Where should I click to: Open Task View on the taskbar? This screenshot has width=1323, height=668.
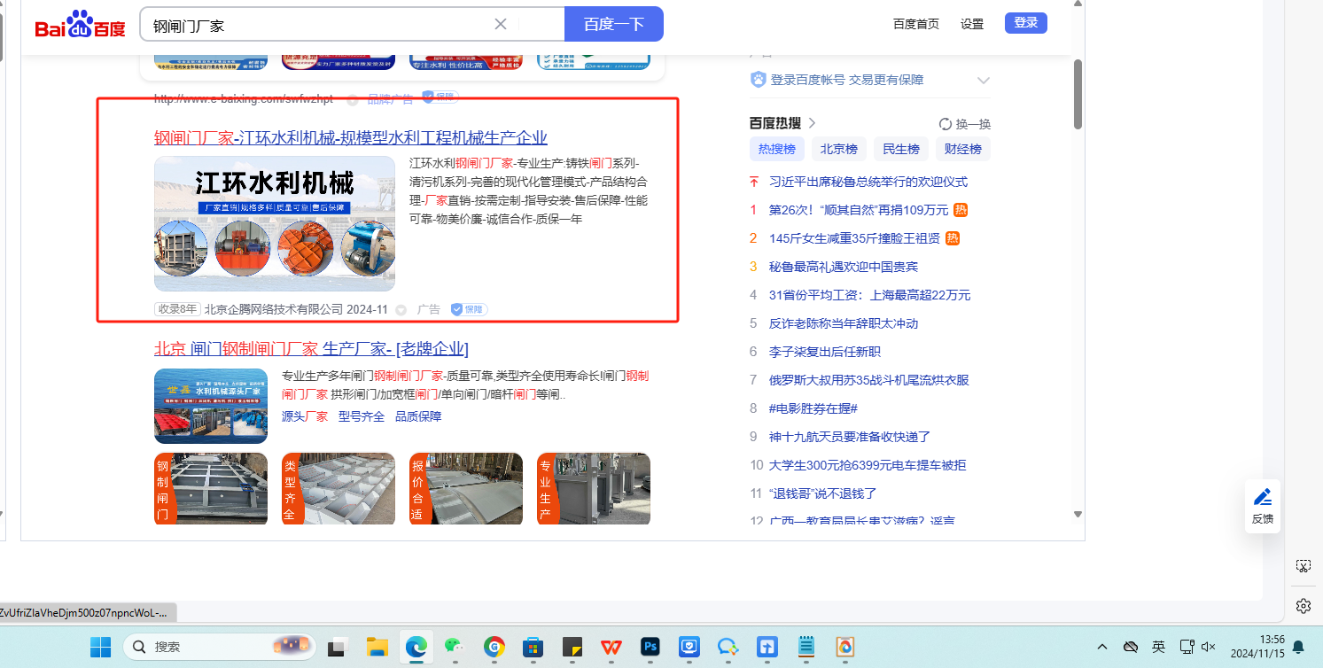click(336, 648)
